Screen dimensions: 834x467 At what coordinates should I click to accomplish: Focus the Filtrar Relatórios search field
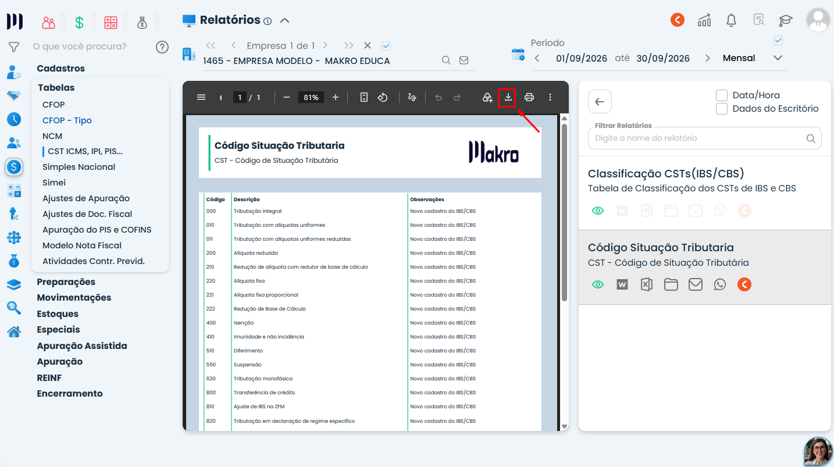point(705,138)
